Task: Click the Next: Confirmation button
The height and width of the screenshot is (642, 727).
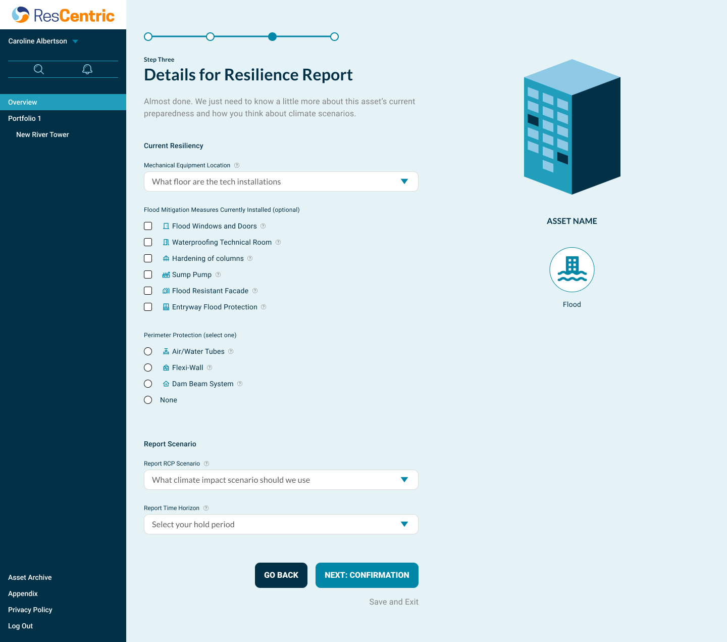Action: pyautogui.click(x=367, y=575)
